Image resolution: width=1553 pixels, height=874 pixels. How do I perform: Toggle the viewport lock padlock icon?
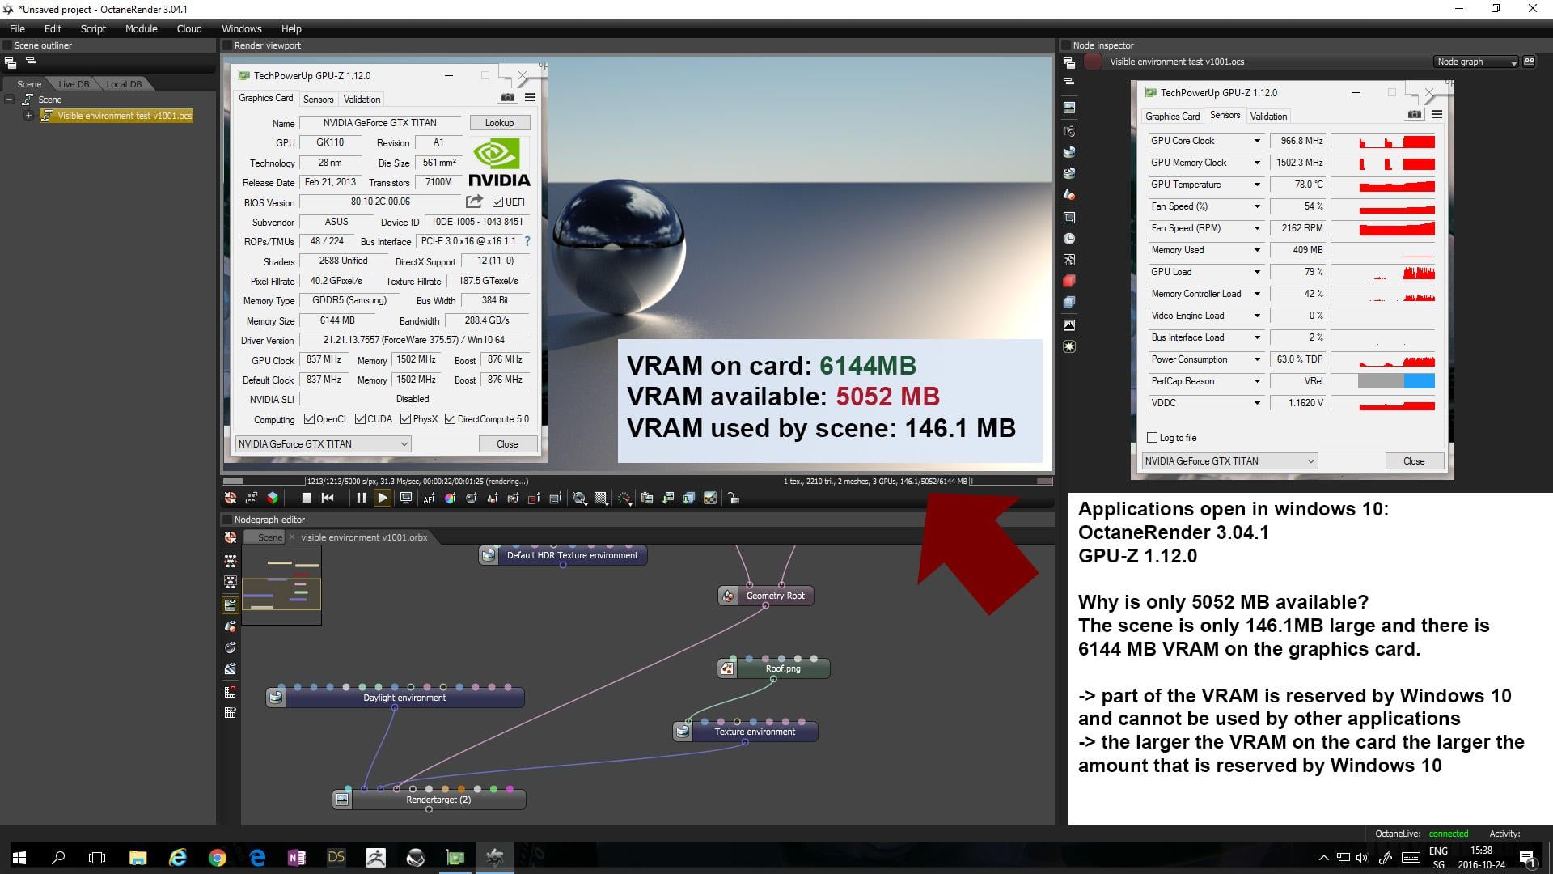(x=733, y=499)
